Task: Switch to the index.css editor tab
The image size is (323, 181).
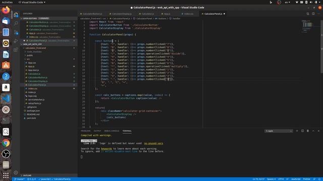Action: [188, 14]
